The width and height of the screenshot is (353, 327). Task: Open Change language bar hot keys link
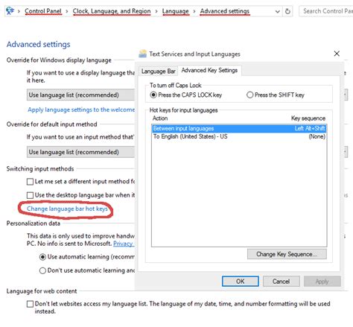tap(67, 209)
